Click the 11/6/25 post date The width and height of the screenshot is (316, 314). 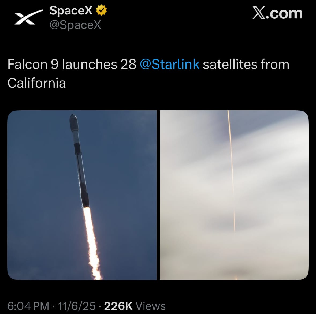click(76, 306)
